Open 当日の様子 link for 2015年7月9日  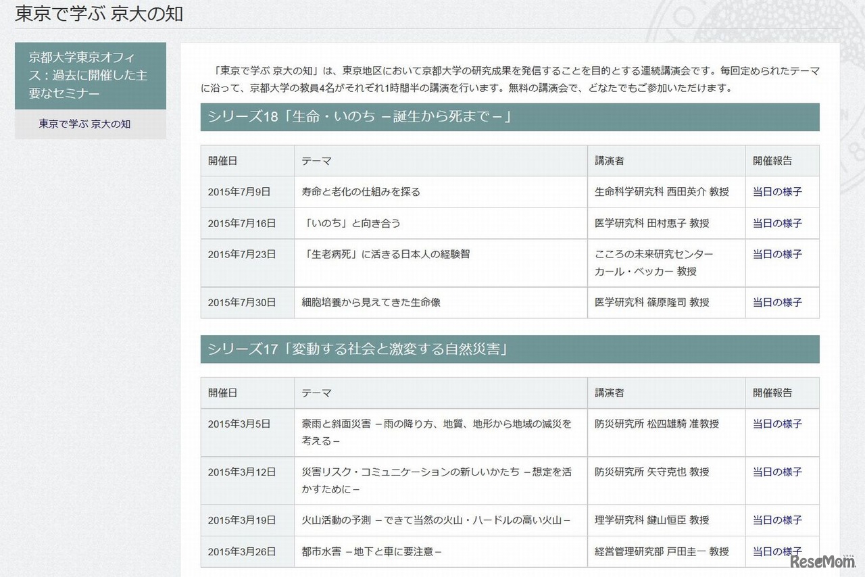coord(777,192)
